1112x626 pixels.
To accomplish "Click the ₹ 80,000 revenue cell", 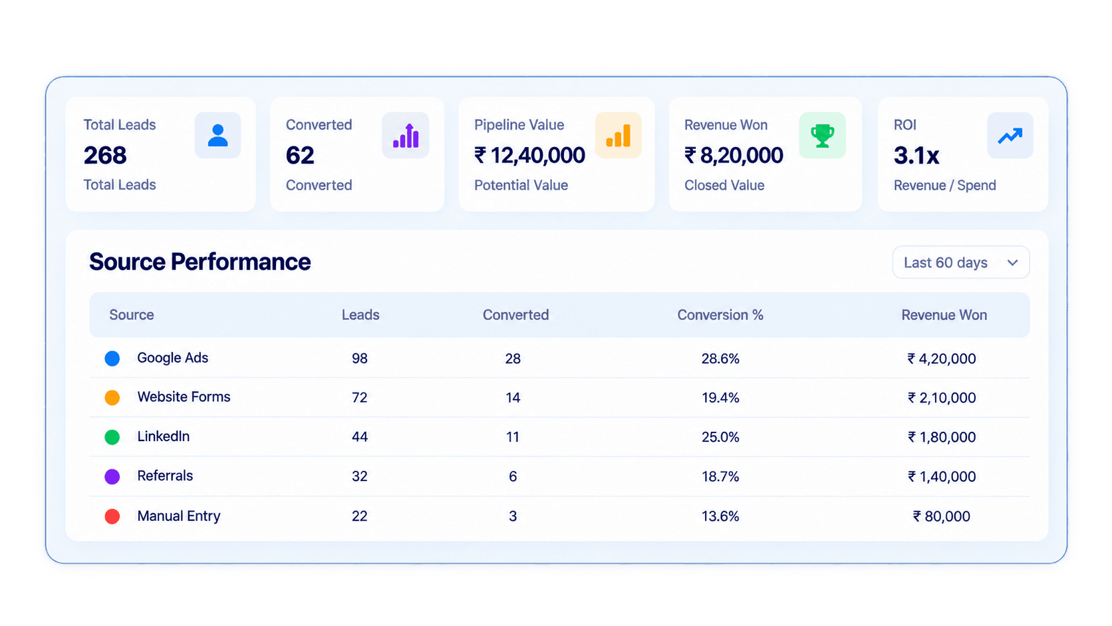I will tap(942, 516).
